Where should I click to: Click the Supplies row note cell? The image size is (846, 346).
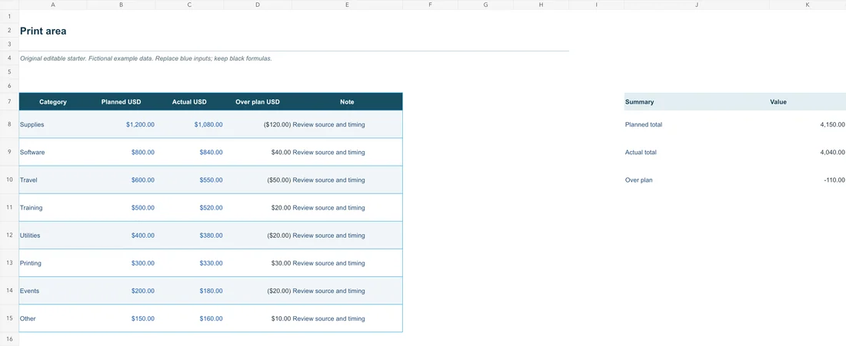[x=347, y=124]
